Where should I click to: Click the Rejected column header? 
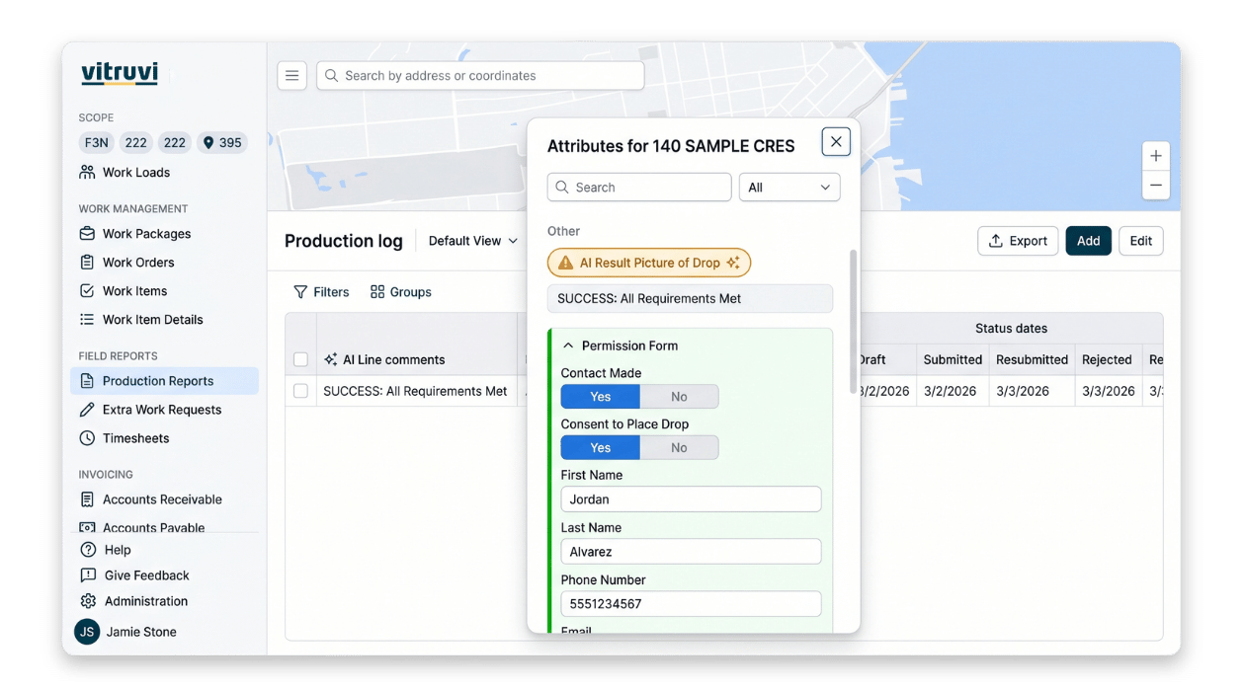pos(1108,360)
